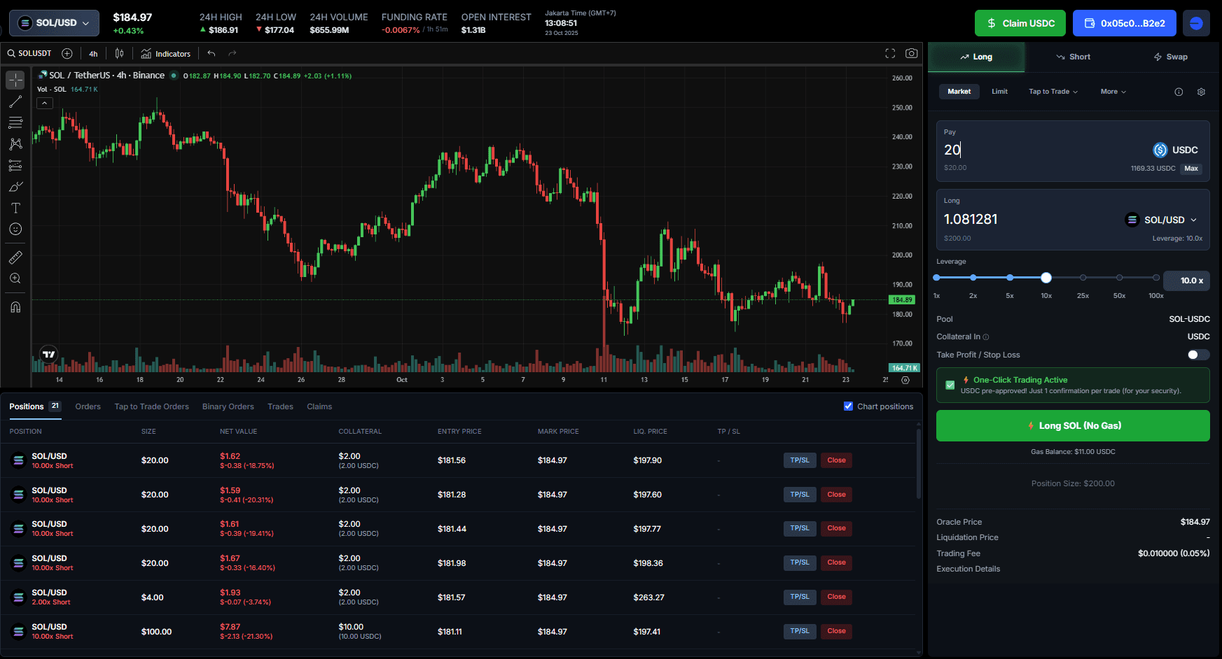The height and width of the screenshot is (659, 1222).
Task: Select the trend line drawing tool
Action: 15,102
